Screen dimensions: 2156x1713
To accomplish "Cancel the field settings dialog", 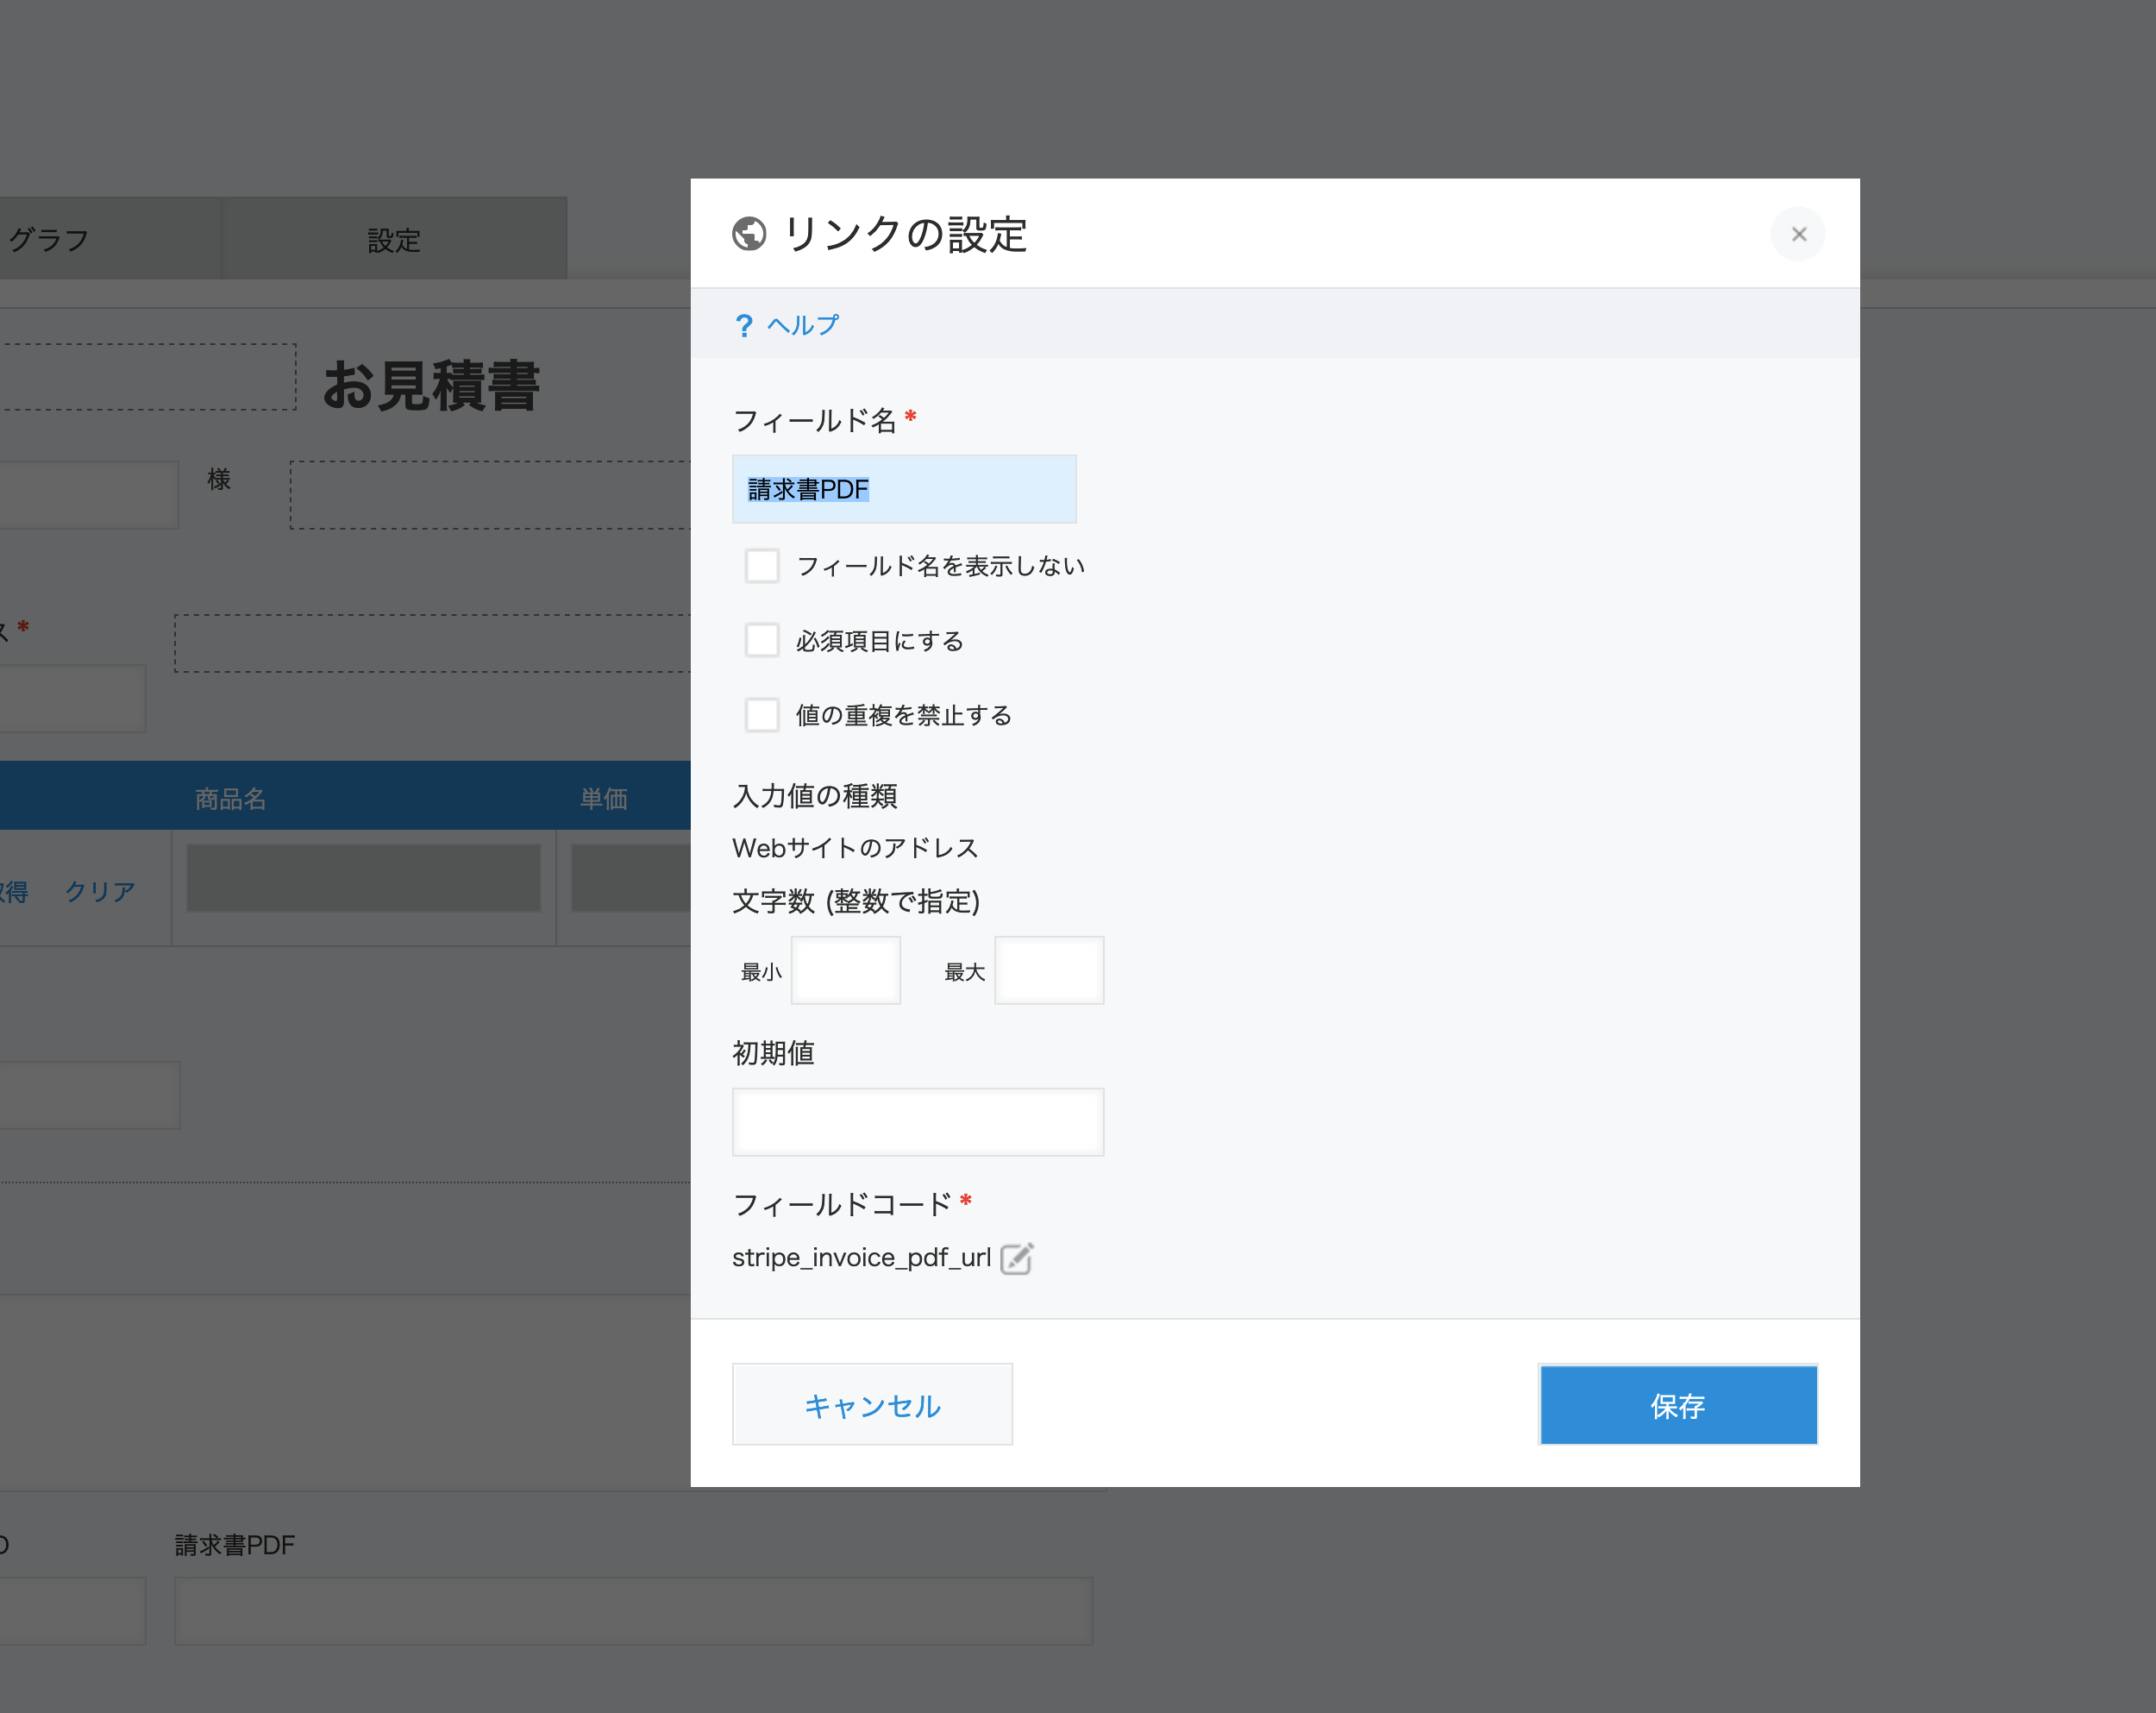I will [871, 1404].
